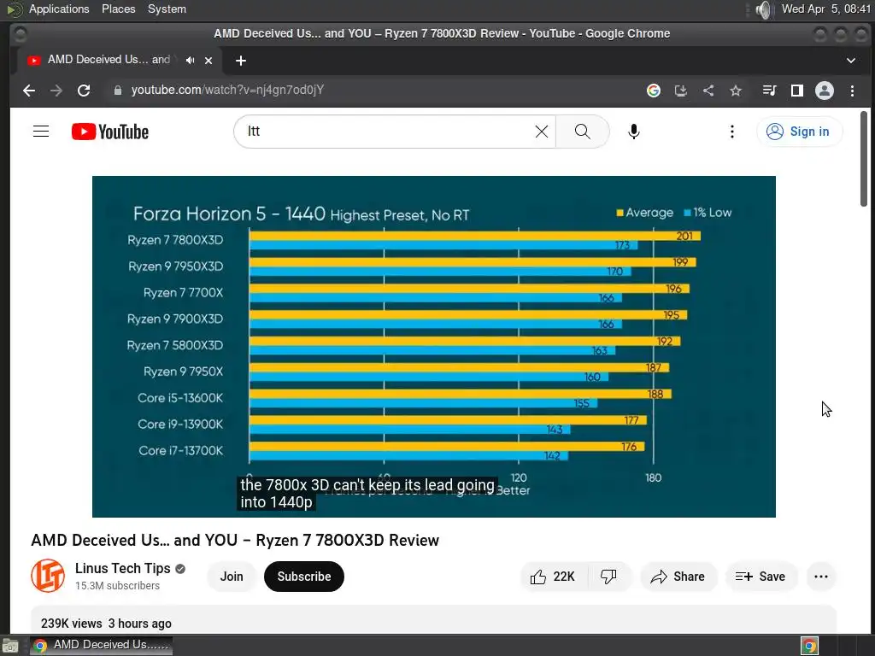This screenshot has height=656, width=875.
Task: Click the page vertical scrollbar
Action: 864,158
